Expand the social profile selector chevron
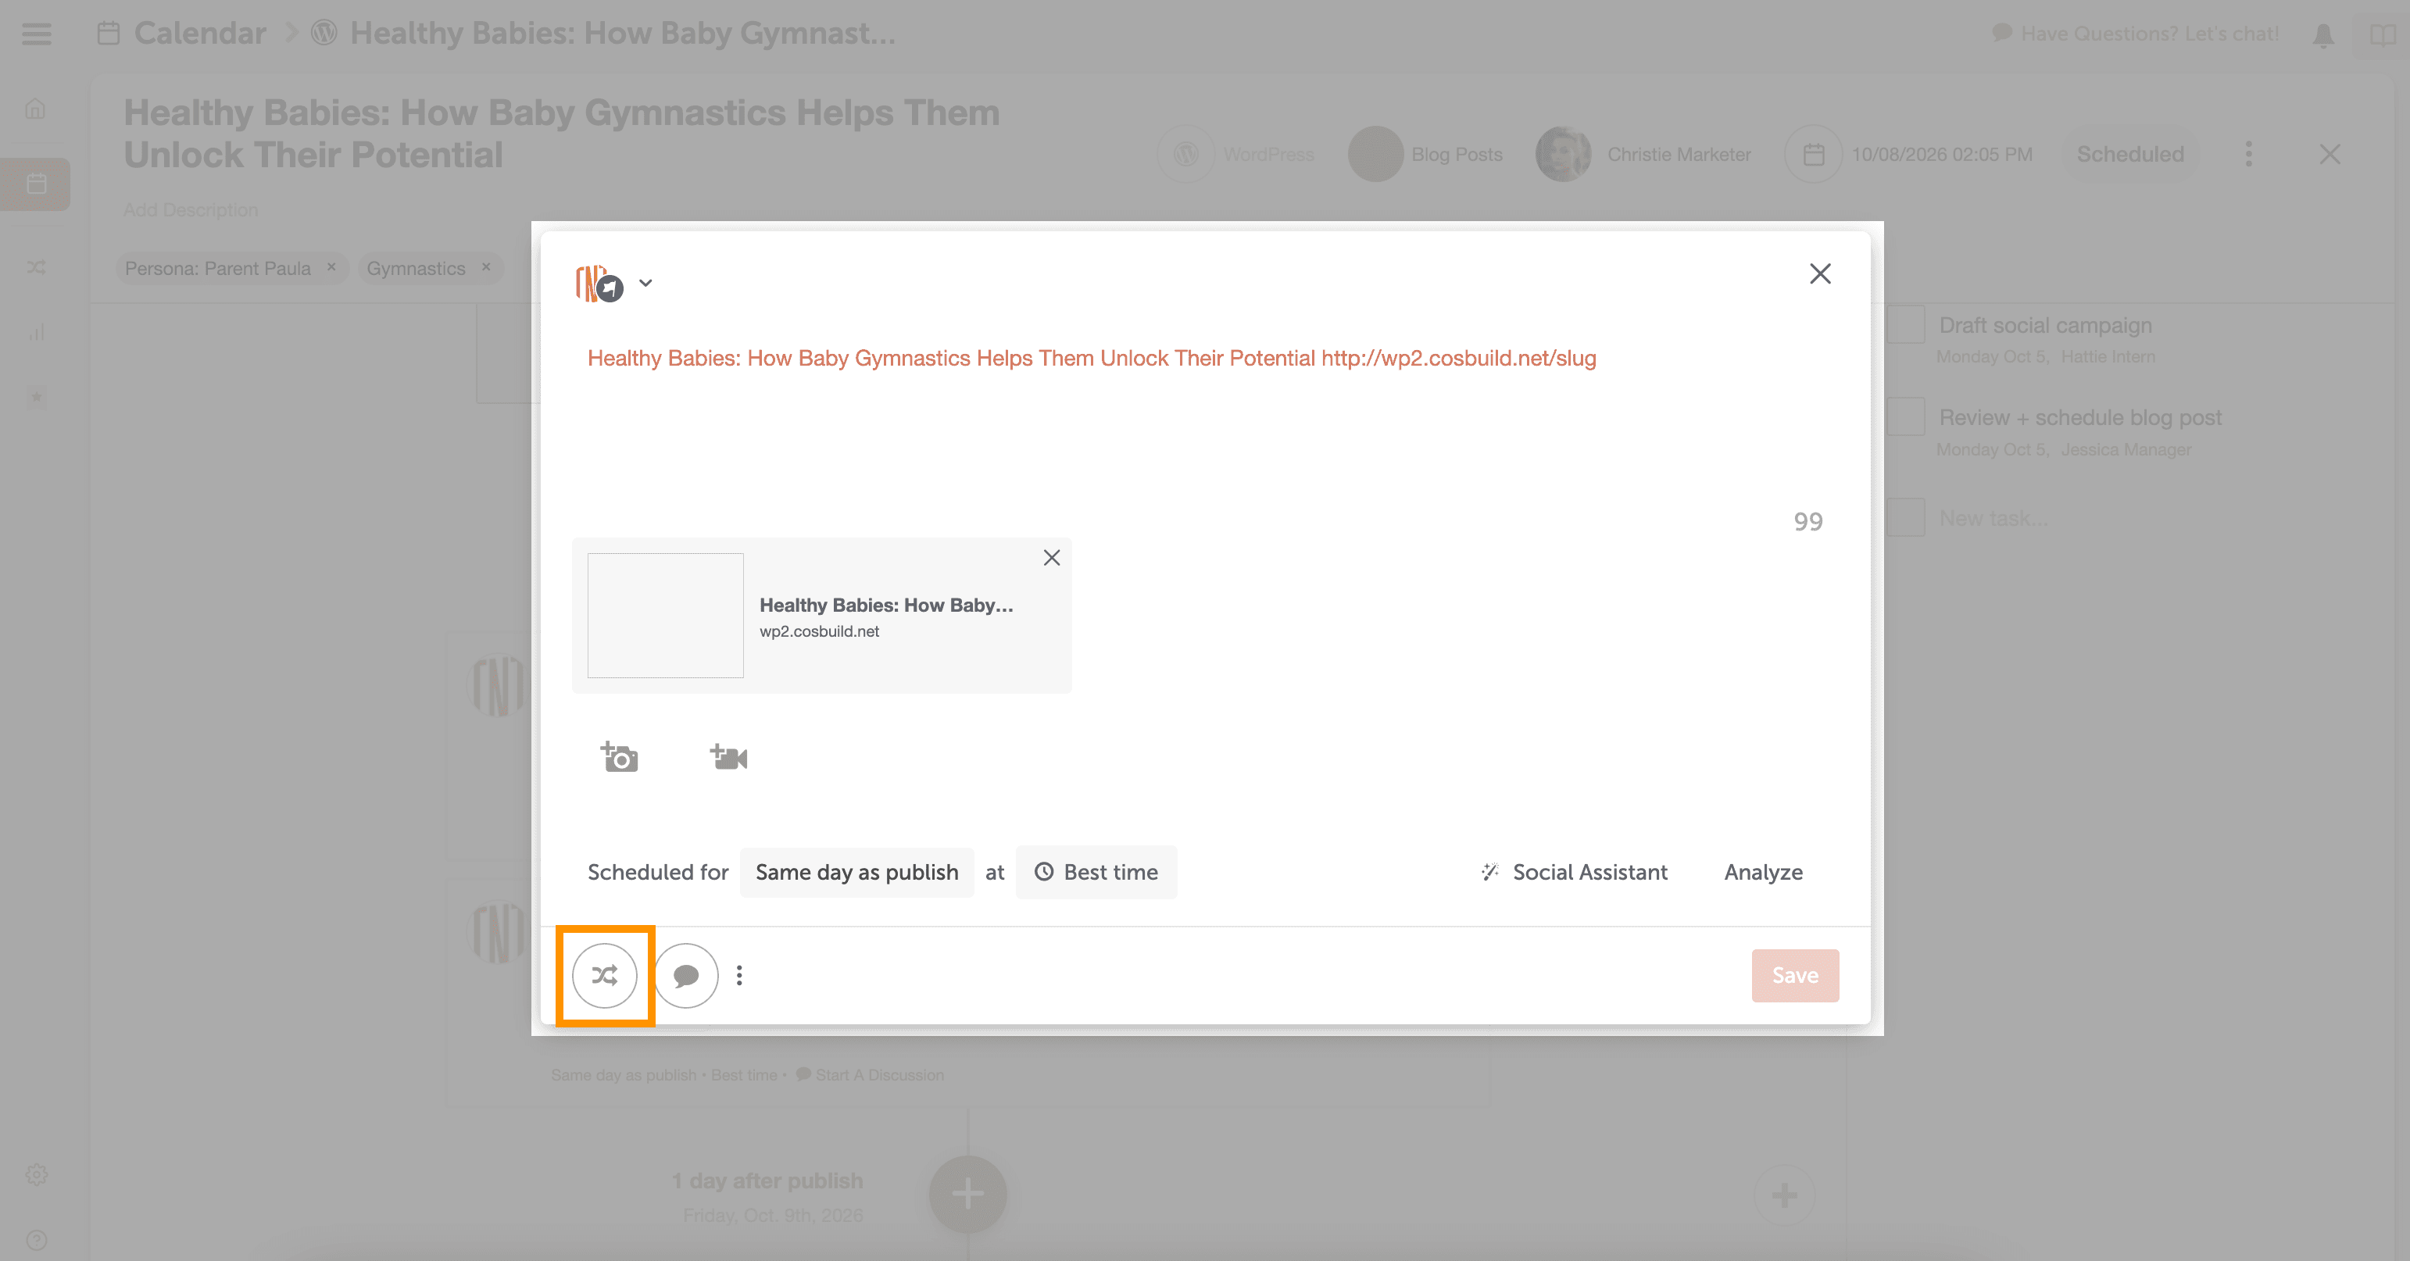The image size is (2410, 1261). tap(645, 283)
